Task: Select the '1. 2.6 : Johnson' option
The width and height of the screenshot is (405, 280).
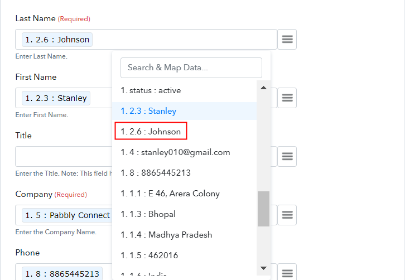Action: 151,132
